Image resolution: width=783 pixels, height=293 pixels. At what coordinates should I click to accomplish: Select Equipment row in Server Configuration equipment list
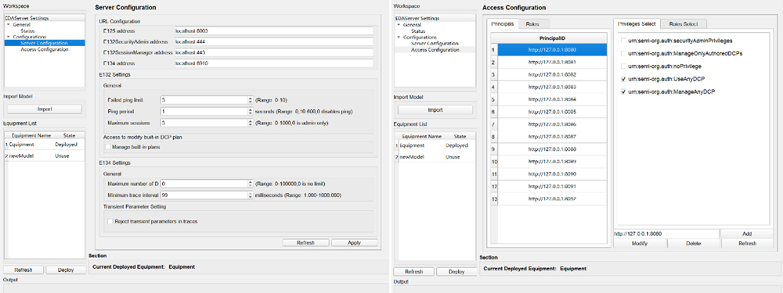click(x=44, y=145)
